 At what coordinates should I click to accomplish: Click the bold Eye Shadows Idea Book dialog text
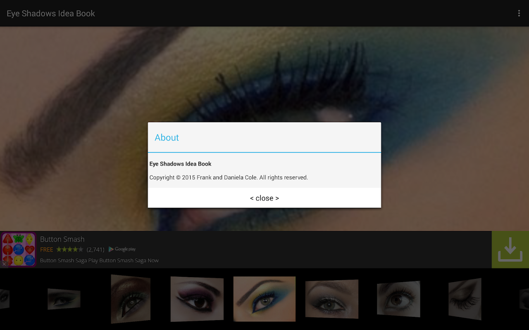coord(180,164)
